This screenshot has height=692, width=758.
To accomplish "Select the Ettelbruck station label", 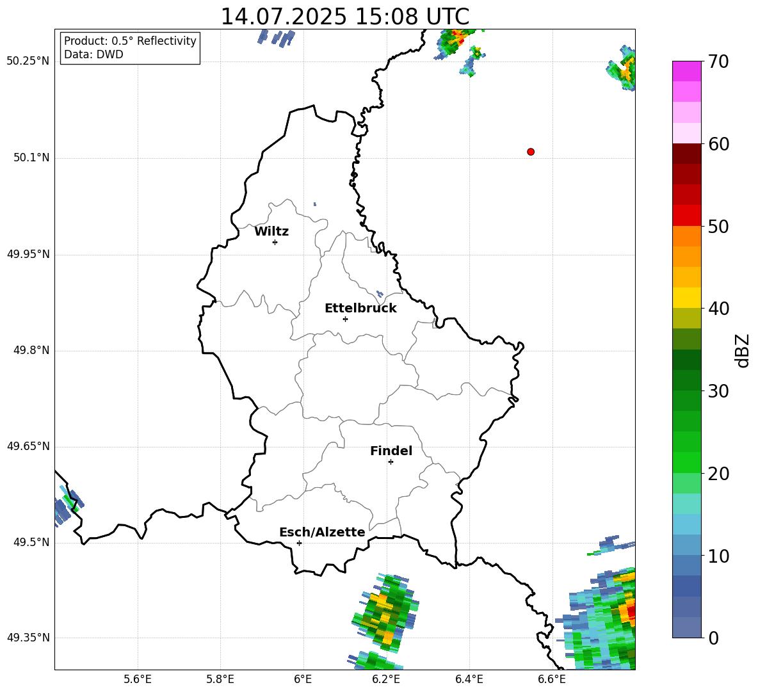I will click(x=360, y=309).
